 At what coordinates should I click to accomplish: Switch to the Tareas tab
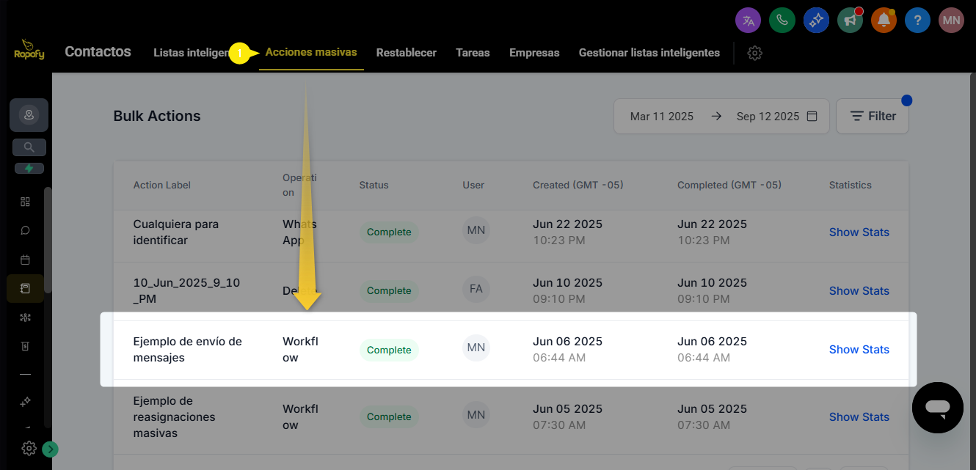473,53
